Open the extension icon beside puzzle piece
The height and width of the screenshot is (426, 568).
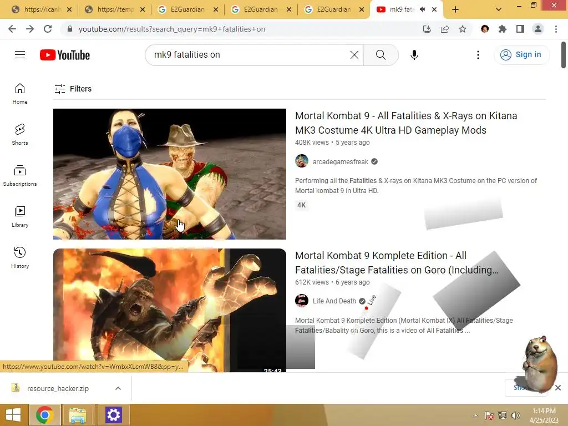pyautogui.click(x=485, y=29)
